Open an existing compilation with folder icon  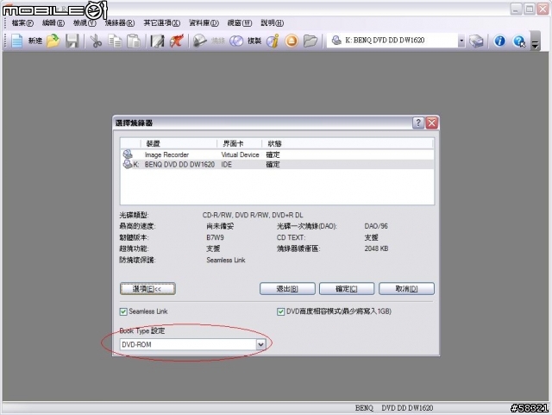pyautogui.click(x=53, y=41)
